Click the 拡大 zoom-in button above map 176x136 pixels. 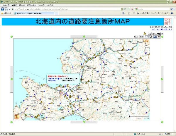point(136,37)
